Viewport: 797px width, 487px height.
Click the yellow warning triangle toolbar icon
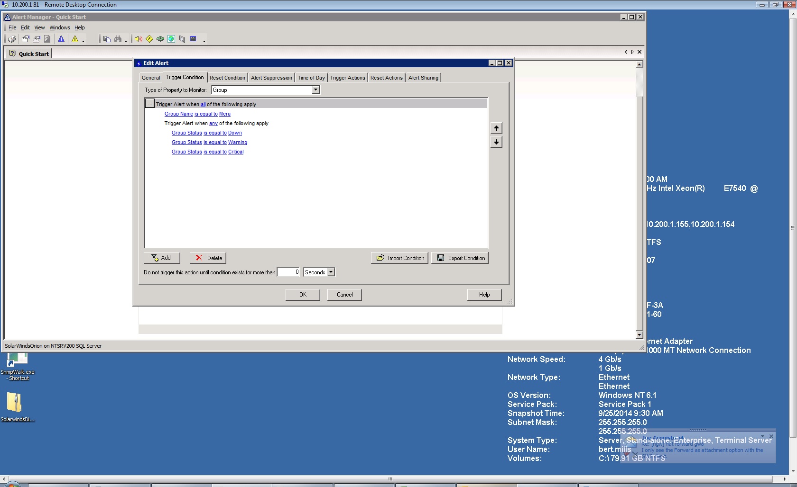(x=75, y=39)
